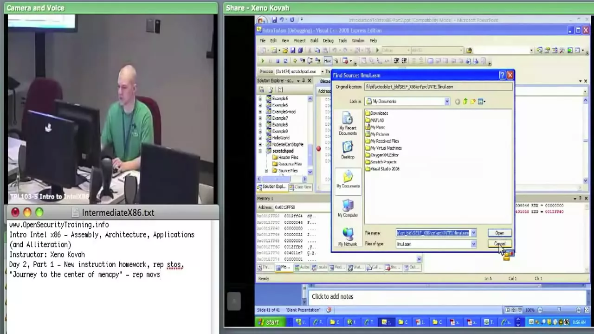The image size is (594, 334).
Task: Click the Save floppy icon in Visual C++ toolbar
Action: point(293,50)
